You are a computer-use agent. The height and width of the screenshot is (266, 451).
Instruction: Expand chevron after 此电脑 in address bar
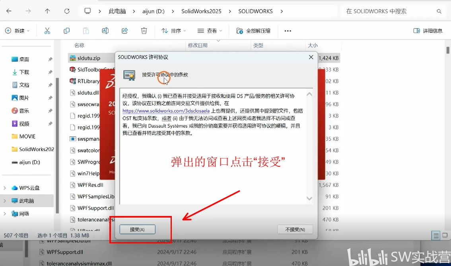point(134,11)
